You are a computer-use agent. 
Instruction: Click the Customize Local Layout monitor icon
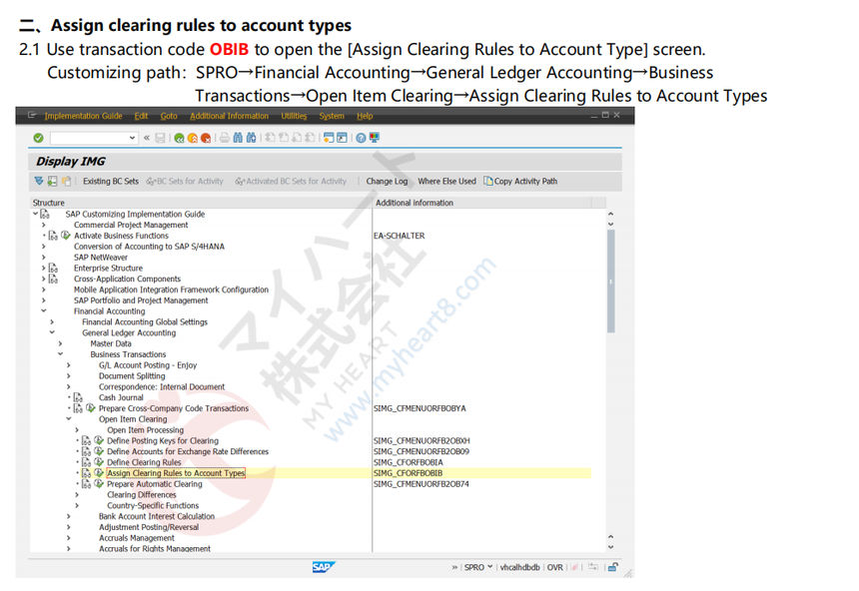coord(375,138)
